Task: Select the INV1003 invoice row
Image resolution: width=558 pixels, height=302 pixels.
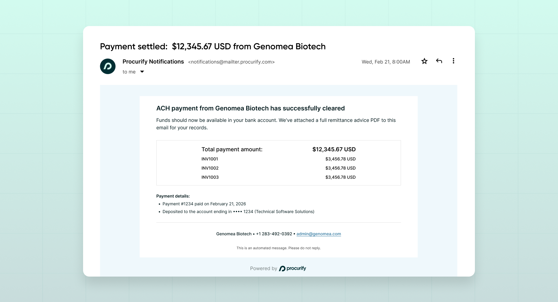Action: pyautogui.click(x=210, y=177)
